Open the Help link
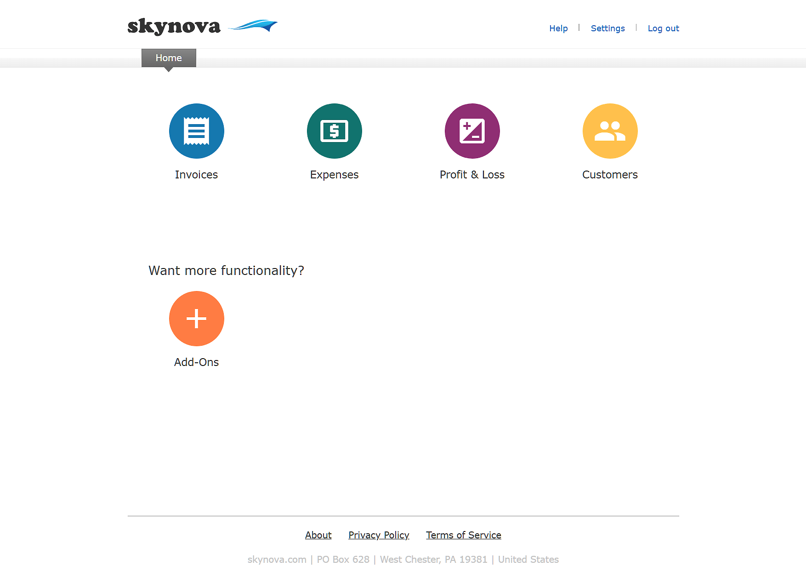The height and width of the screenshot is (577, 806). coord(558,29)
